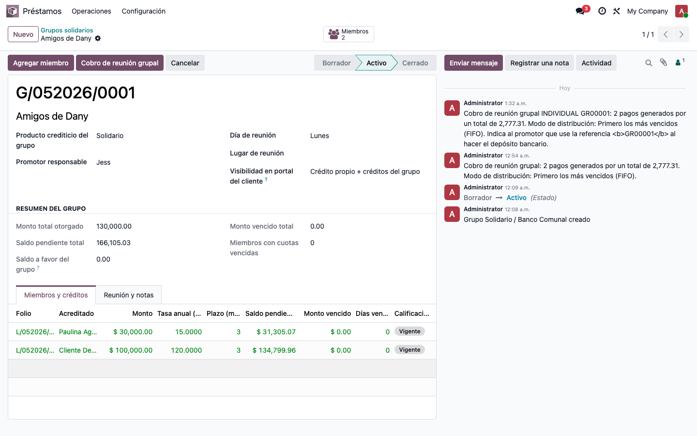Set status to Borrador

(336, 63)
